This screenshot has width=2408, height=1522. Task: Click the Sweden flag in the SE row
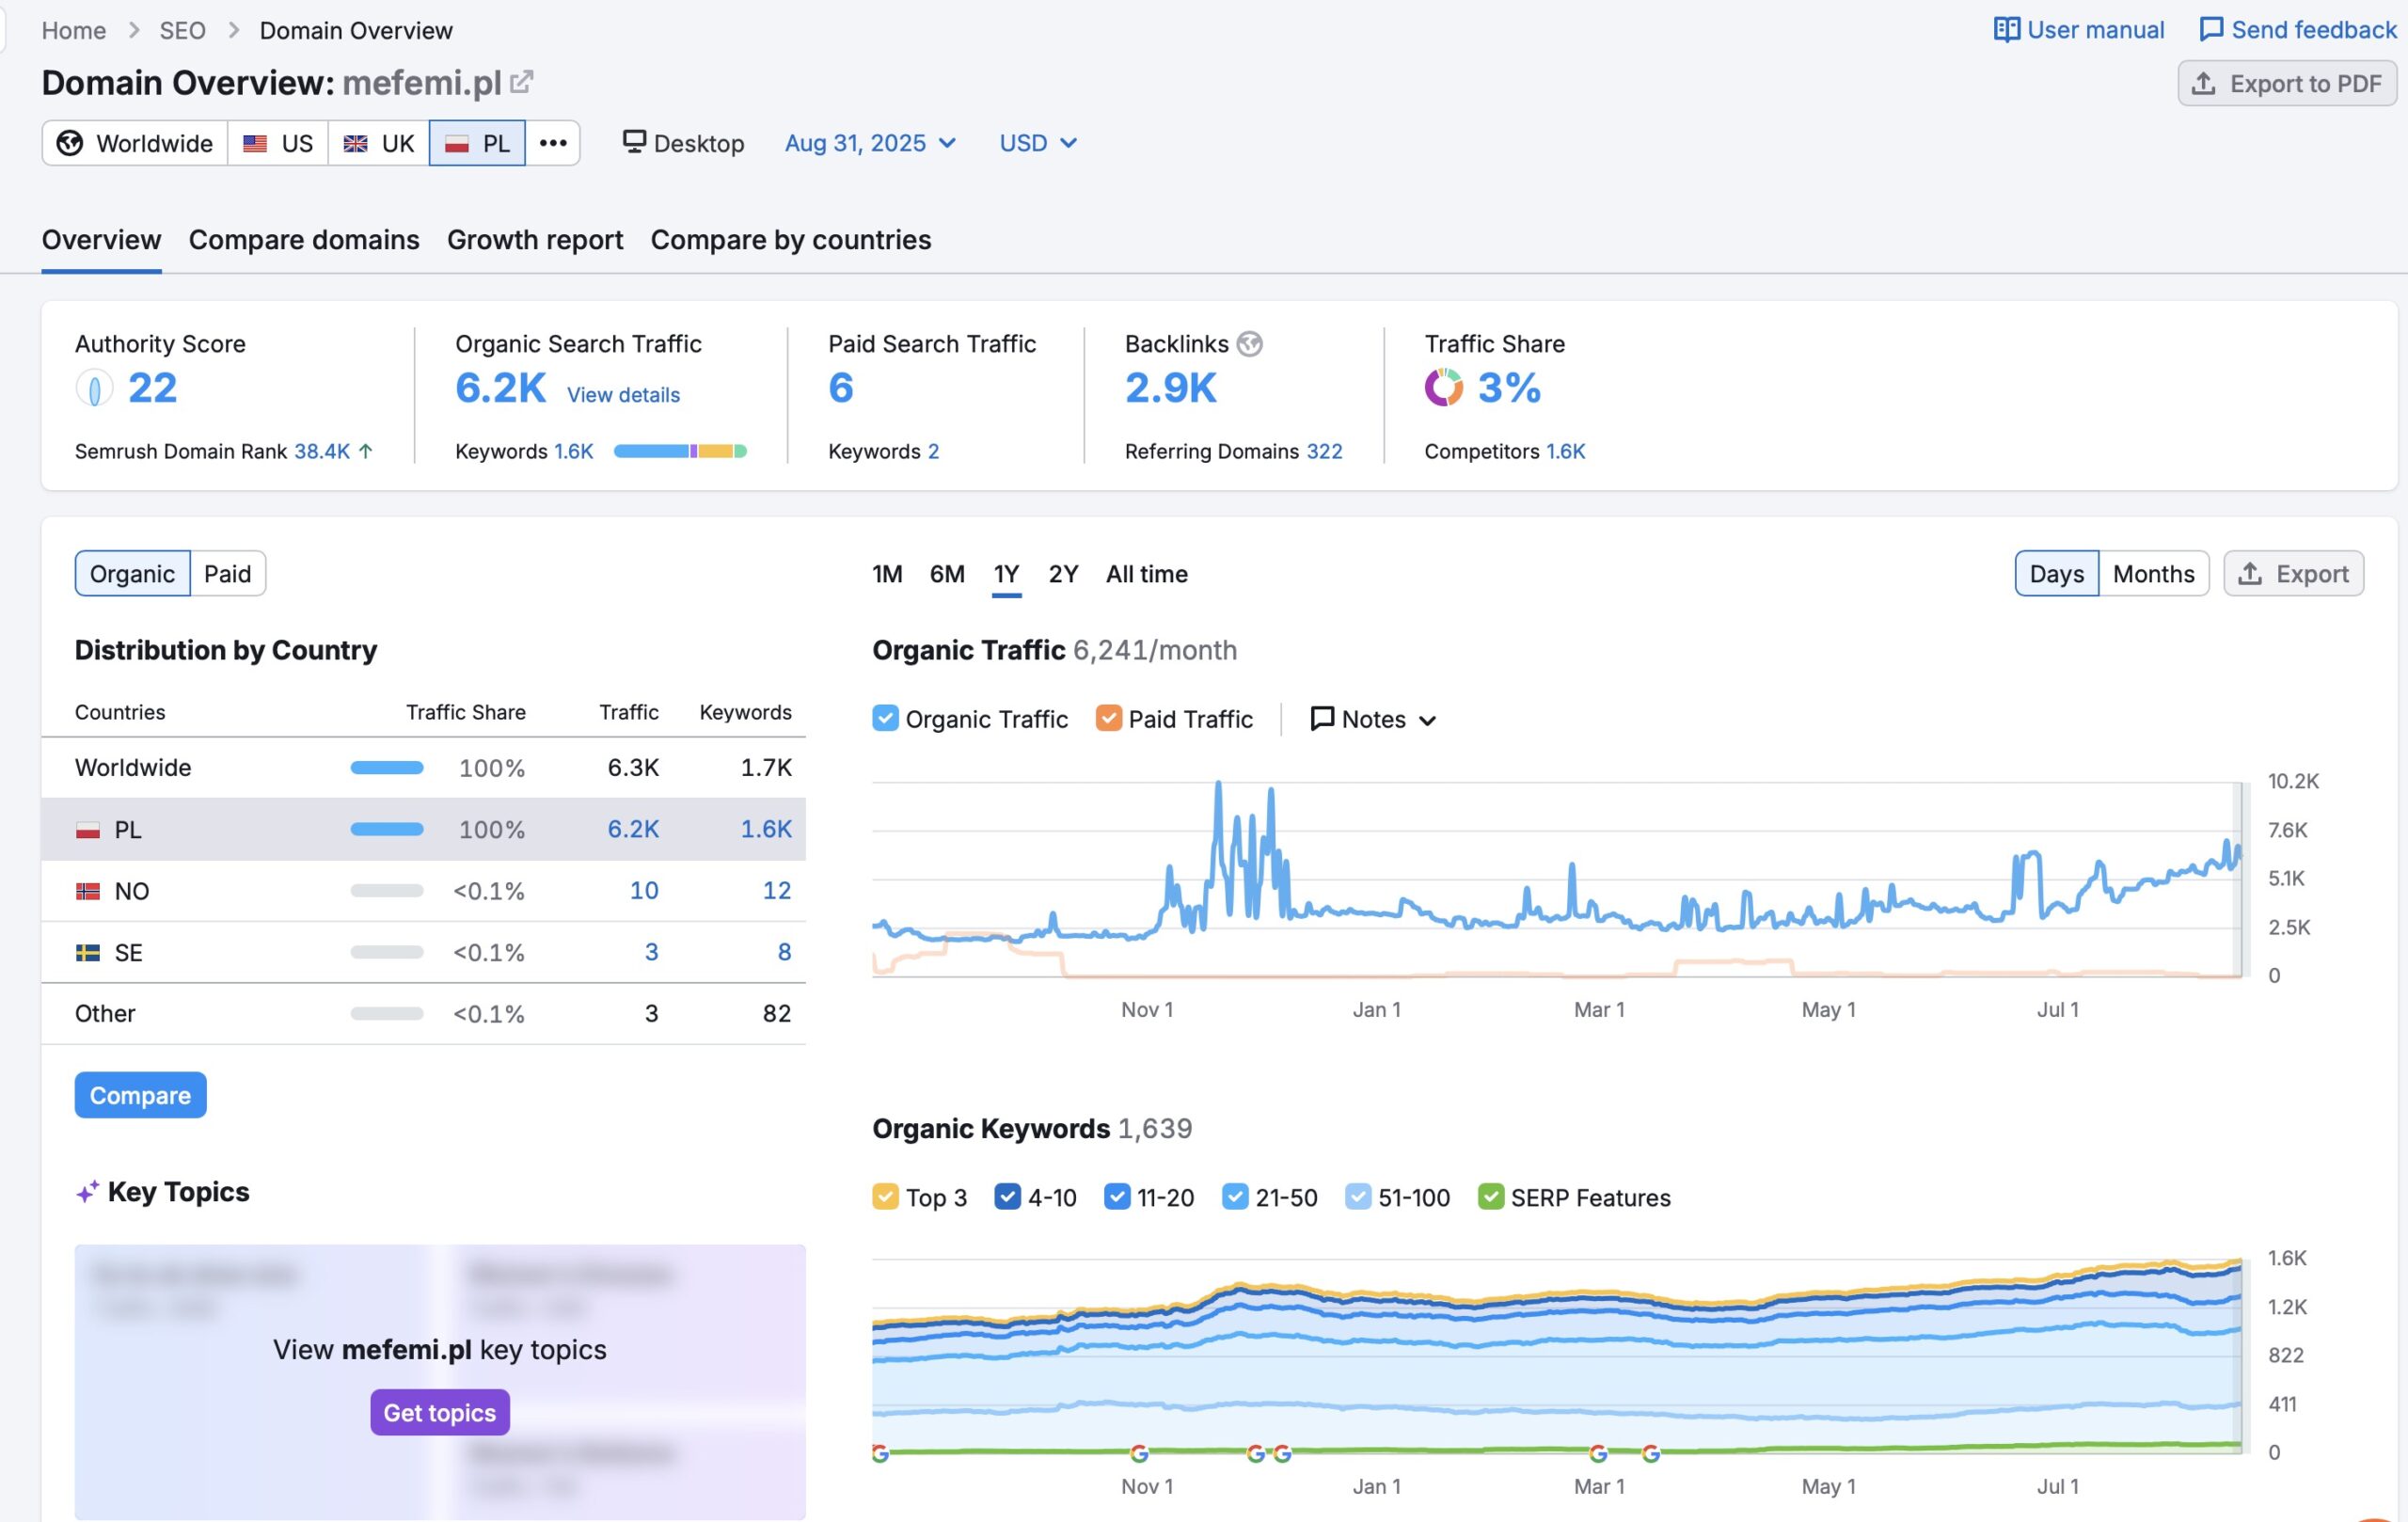click(x=88, y=952)
